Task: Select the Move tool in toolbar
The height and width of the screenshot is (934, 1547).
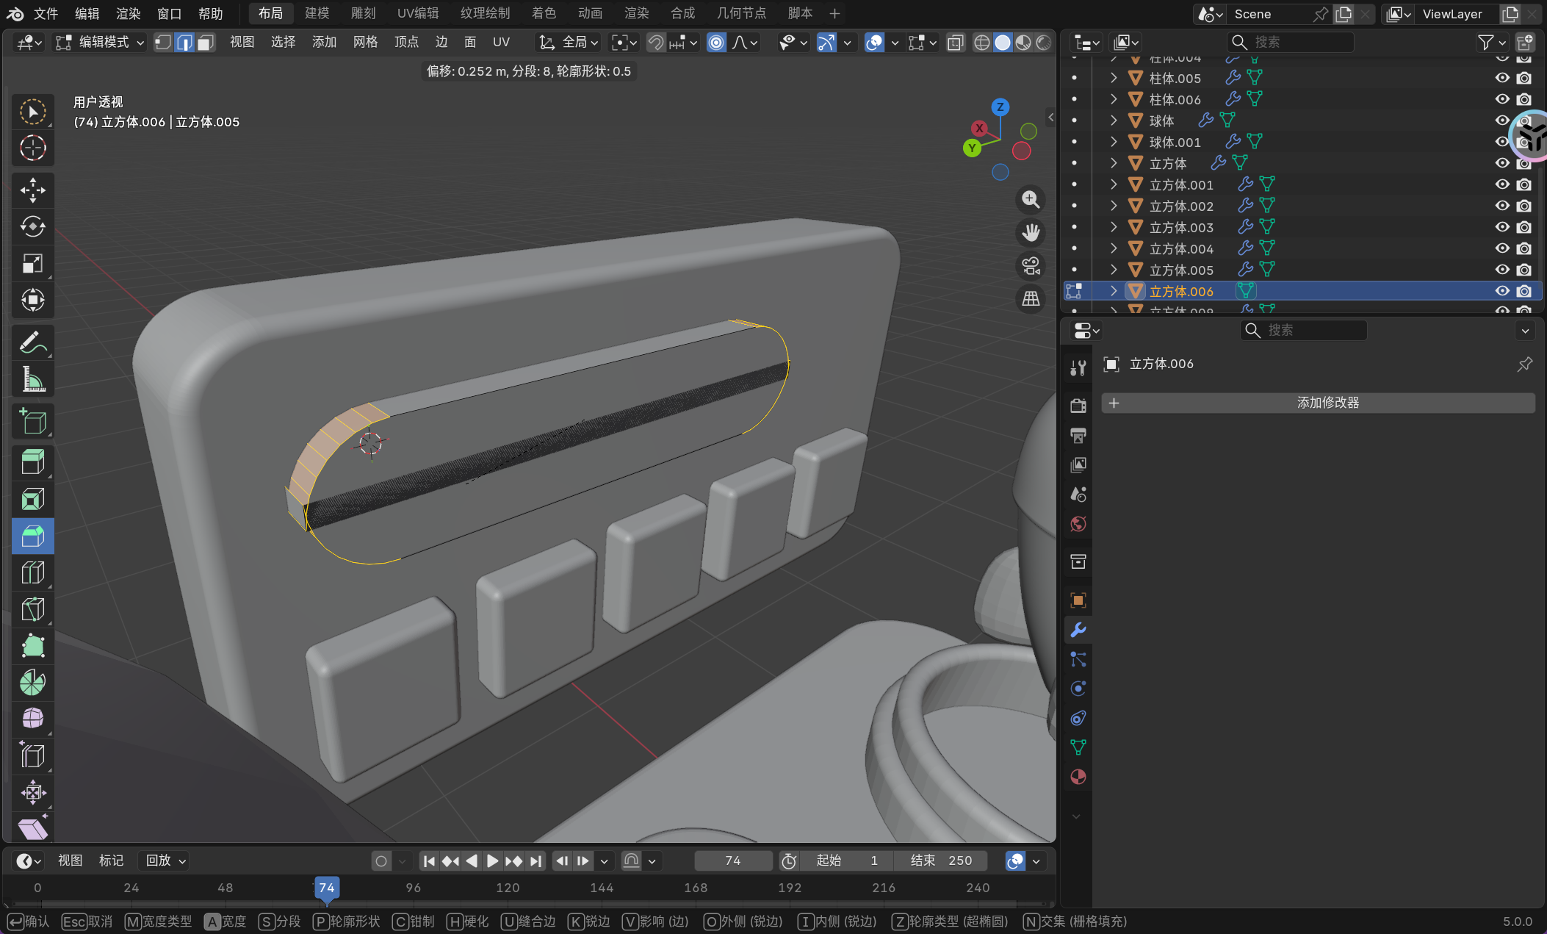Action: click(x=32, y=190)
